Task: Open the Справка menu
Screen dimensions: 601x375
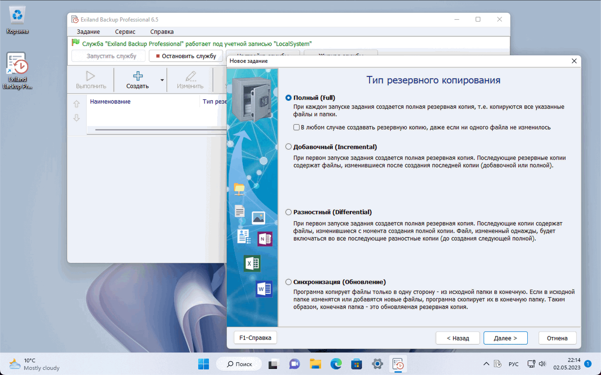Action: point(161,31)
